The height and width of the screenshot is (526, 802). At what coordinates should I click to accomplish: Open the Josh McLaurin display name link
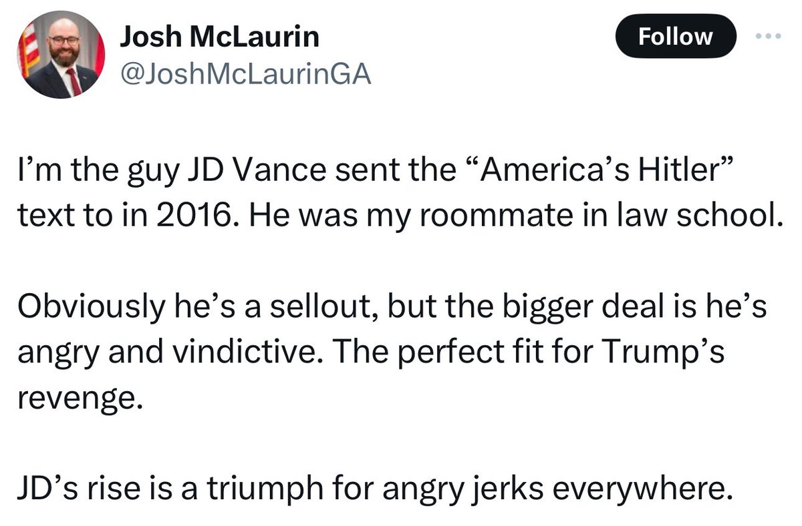[x=219, y=38]
